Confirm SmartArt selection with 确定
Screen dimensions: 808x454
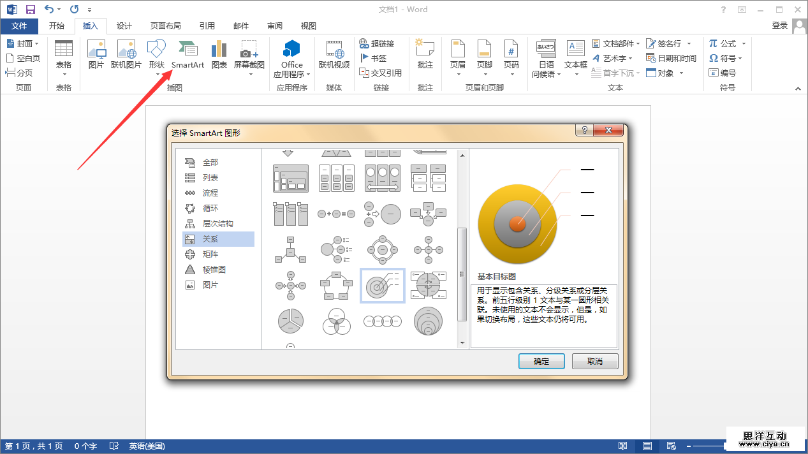tap(541, 361)
